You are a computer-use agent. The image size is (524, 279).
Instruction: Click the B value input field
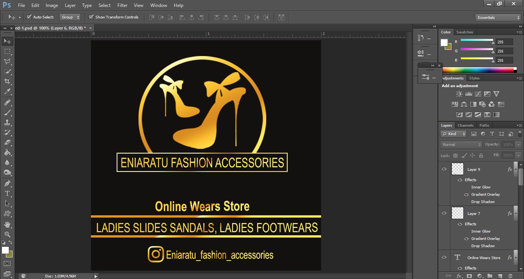tap(504, 60)
